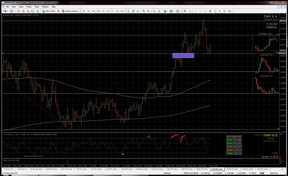Image resolution: width=288 pixels, height=176 pixels.
Task: Open the Help menu
Action: point(53,6)
